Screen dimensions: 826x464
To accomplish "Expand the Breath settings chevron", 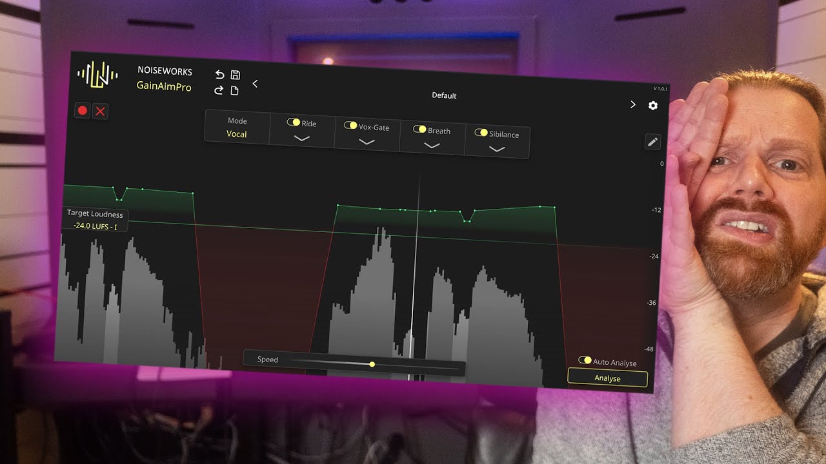I will 432,146.
